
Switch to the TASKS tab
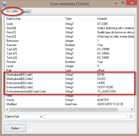[x=26, y=12]
